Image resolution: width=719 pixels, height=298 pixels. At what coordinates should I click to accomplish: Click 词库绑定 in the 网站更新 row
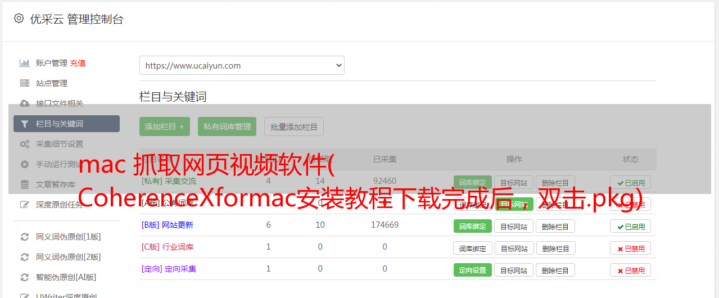click(472, 226)
